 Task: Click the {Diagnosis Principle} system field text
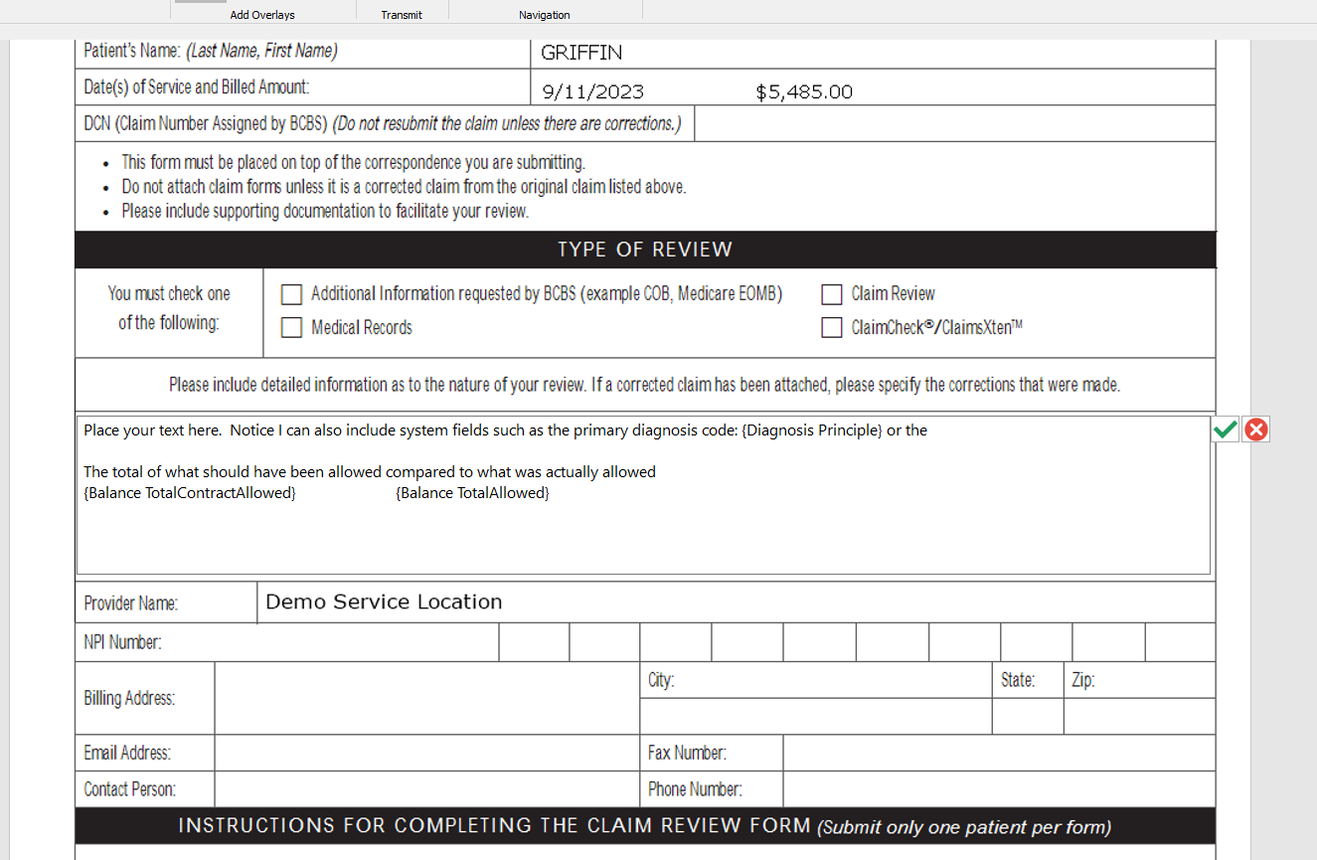pos(812,430)
